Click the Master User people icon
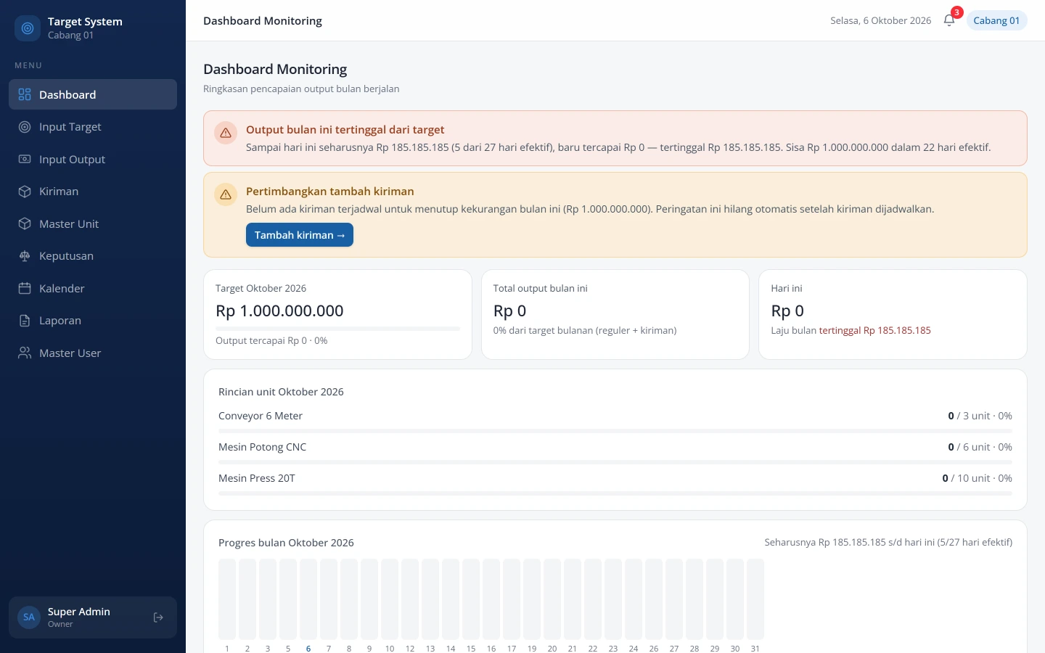 pos(25,353)
